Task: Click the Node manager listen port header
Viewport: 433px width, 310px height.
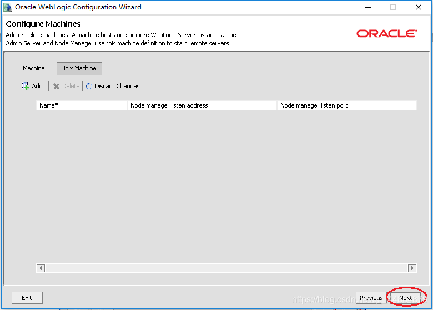Action: pos(347,105)
